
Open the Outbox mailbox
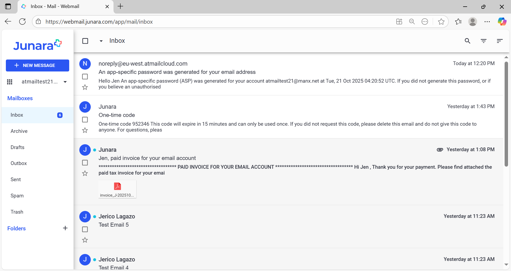click(x=38, y=163)
